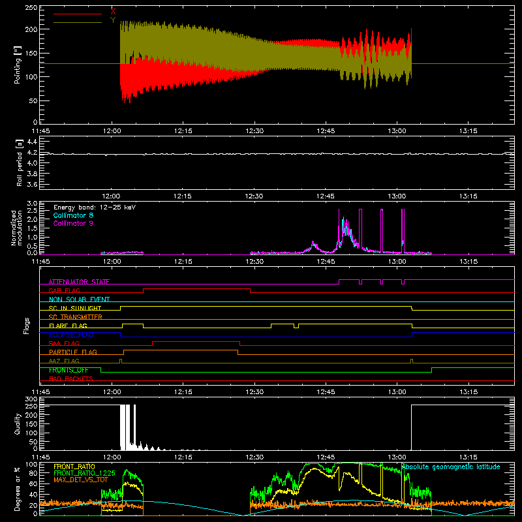This screenshot has height=522, width=522.
Task: Click the 4.2 value on roll period axis
Action: coord(32,153)
